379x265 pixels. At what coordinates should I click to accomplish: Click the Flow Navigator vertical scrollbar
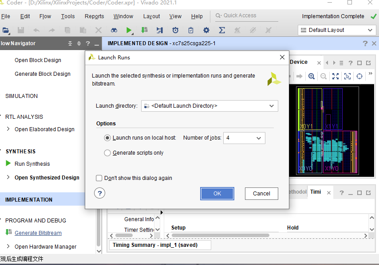99,228
